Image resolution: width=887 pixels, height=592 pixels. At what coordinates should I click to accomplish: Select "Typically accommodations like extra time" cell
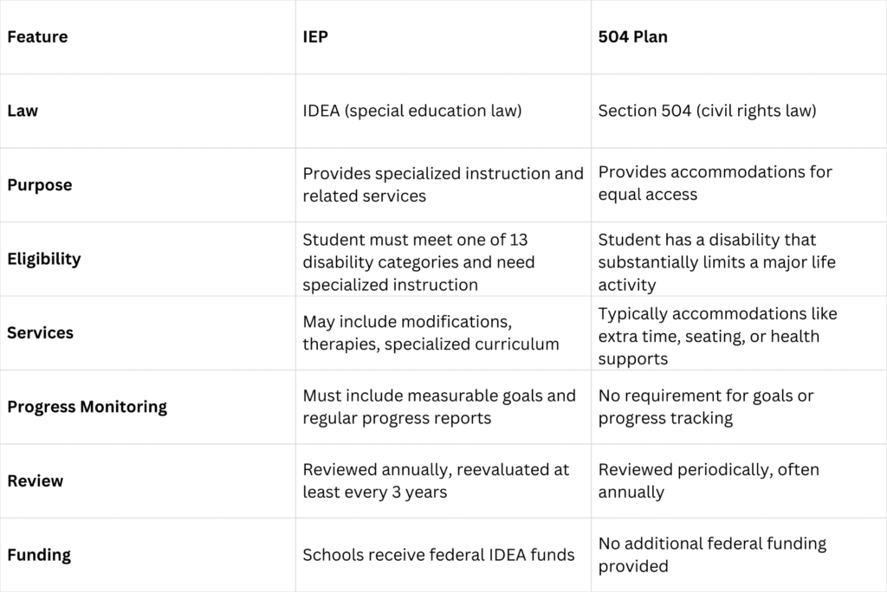pyautogui.click(x=717, y=335)
